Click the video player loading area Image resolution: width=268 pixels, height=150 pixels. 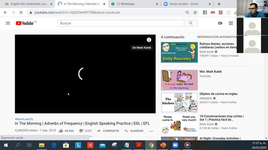pyautogui.click(x=85, y=74)
